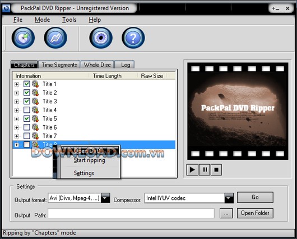Image resolution: width=297 pixels, height=239 pixels.
Task: Click the film reel icon of Title 5
Action: (35, 119)
